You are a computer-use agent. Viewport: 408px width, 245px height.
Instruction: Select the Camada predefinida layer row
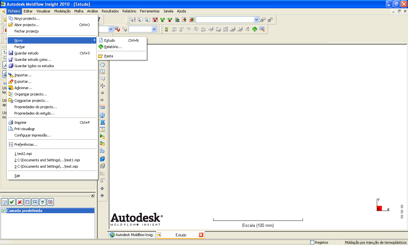48,211
